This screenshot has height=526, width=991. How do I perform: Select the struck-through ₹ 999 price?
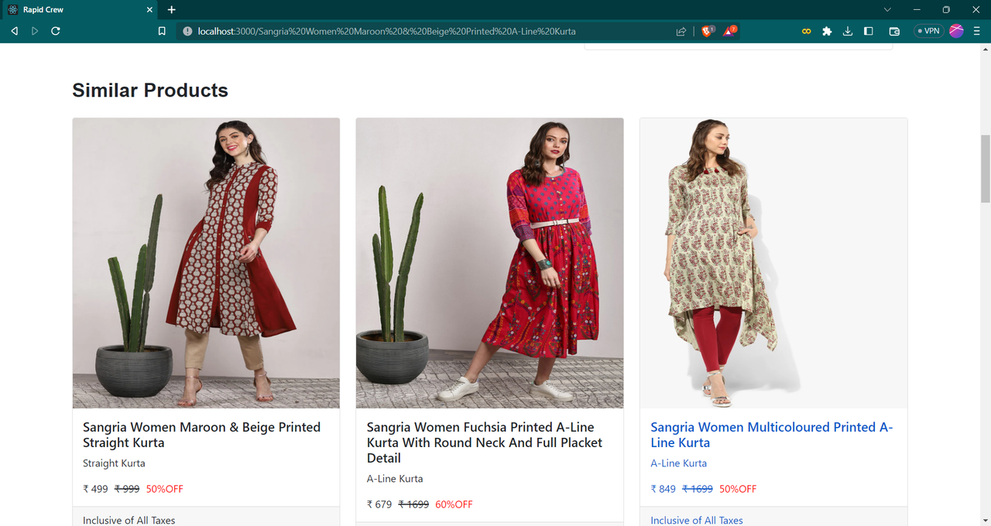click(x=127, y=489)
